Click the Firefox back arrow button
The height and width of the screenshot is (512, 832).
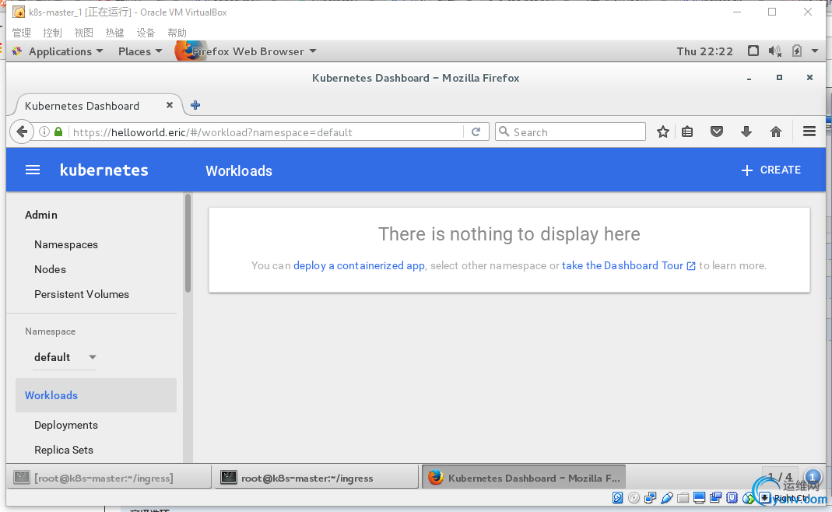[x=22, y=132]
